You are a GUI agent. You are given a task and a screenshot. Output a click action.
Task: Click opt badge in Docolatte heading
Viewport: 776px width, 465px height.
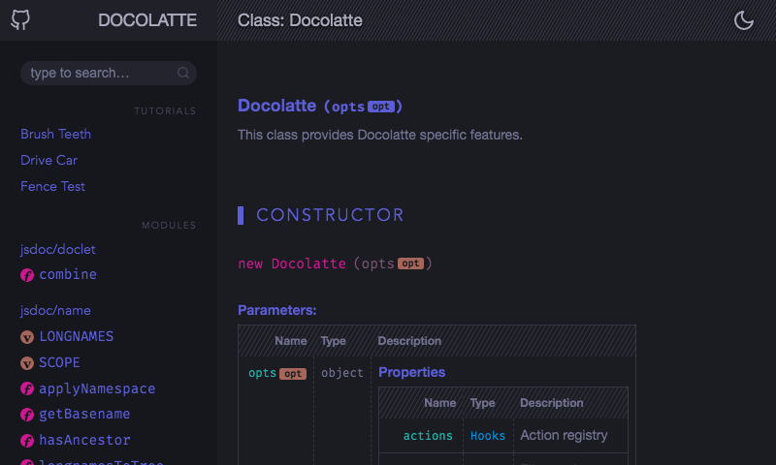pos(380,107)
